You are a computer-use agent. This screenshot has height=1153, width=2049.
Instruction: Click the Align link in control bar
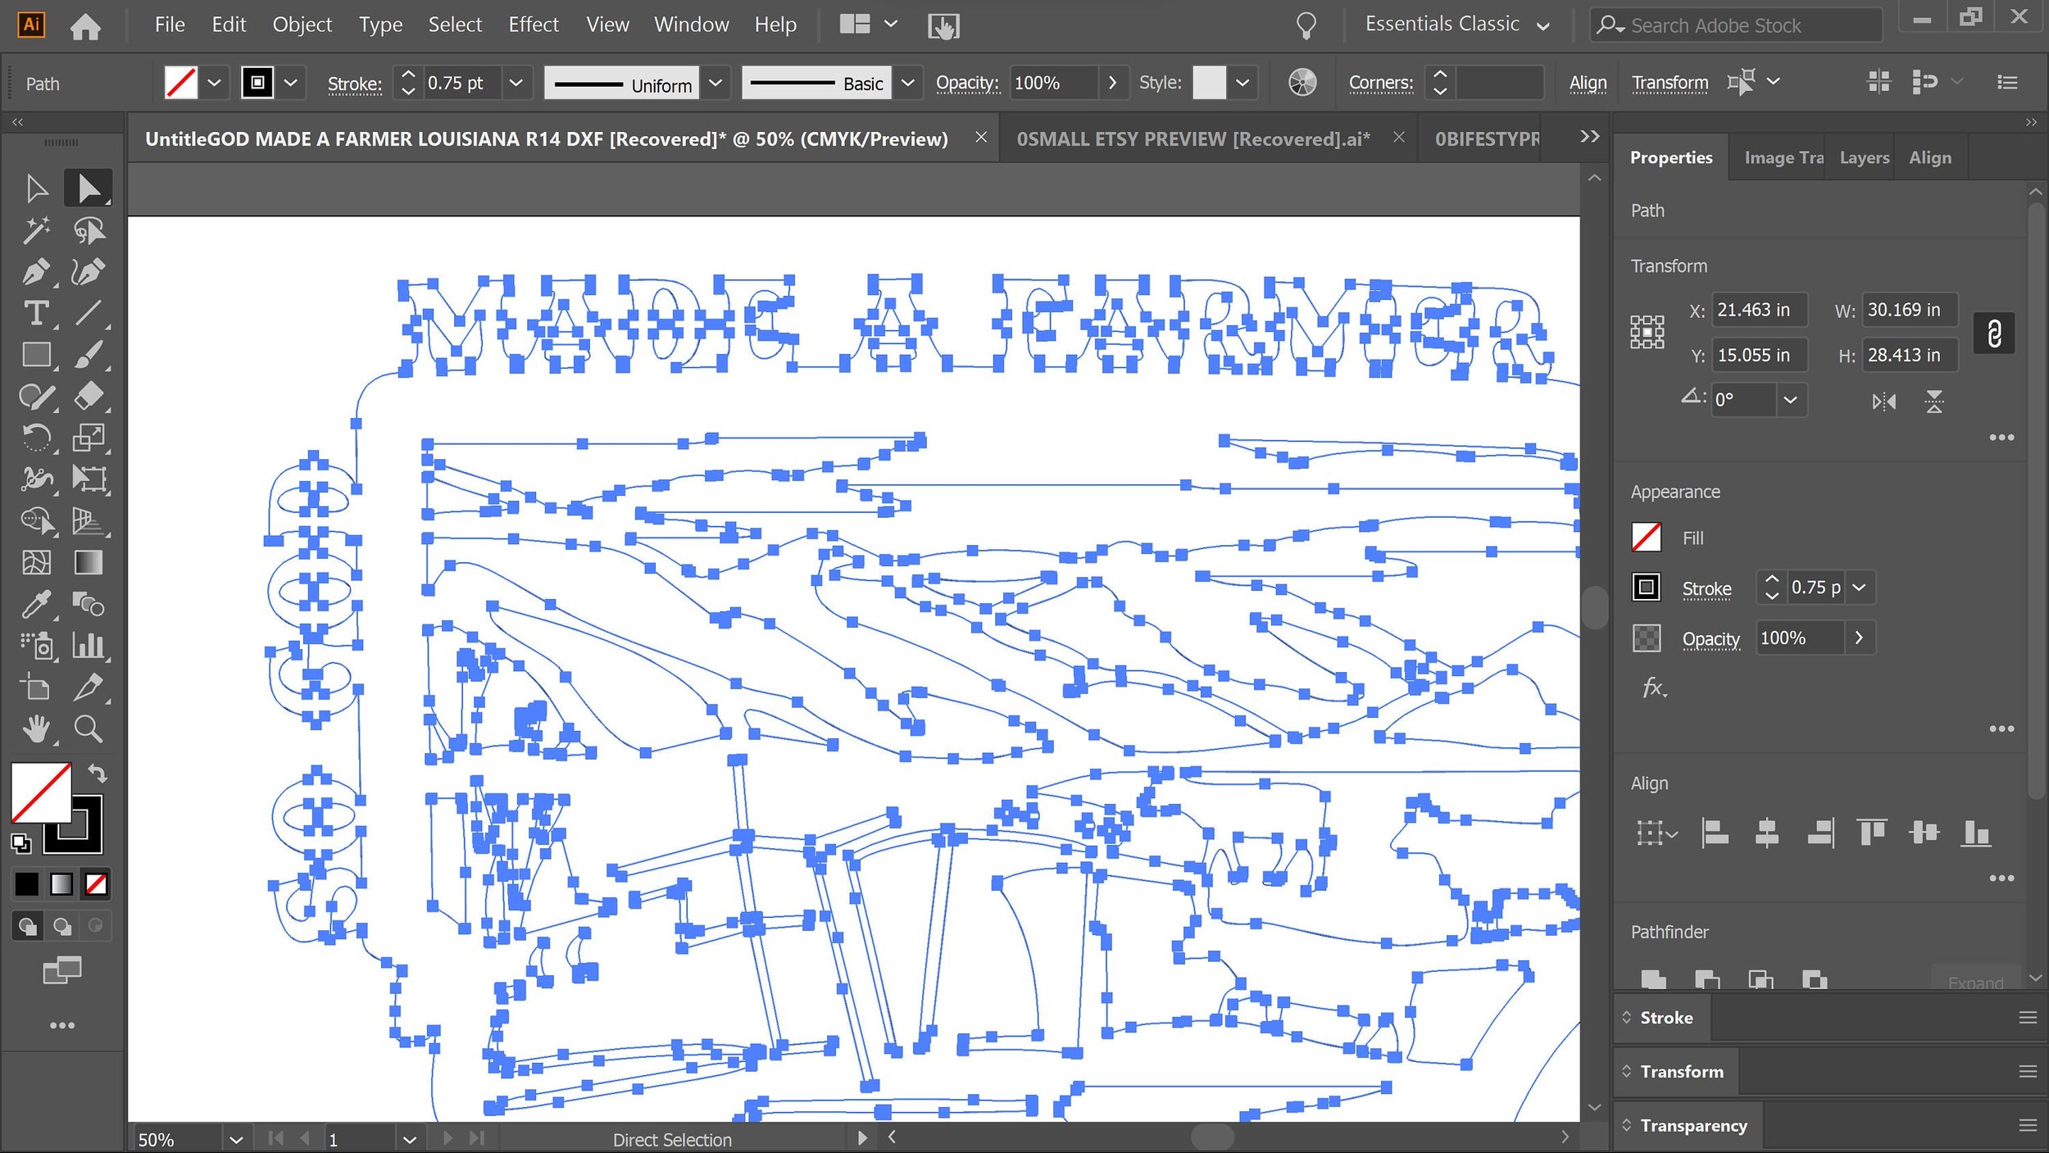coord(1588,83)
